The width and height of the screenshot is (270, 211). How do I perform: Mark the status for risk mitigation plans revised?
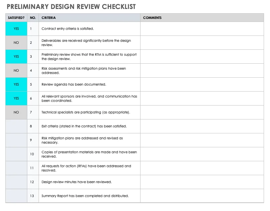coord(16,140)
